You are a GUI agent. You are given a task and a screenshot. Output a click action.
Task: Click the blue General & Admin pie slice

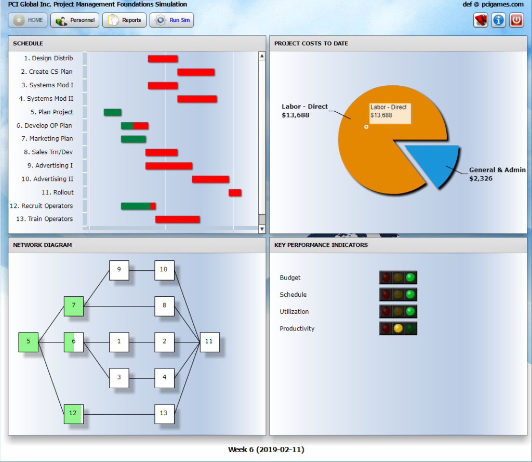tap(434, 164)
